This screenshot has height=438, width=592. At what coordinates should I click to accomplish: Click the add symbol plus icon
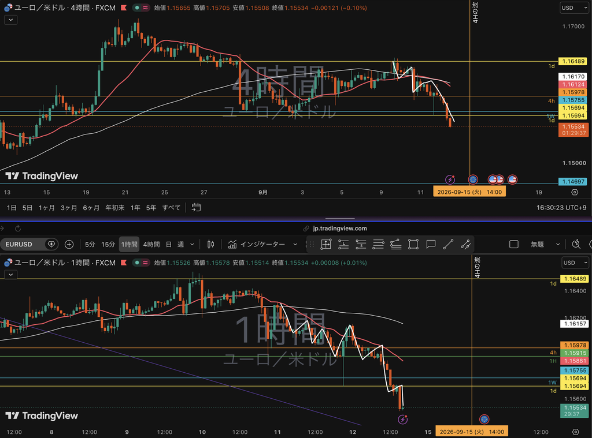click(x=69, y=245)
